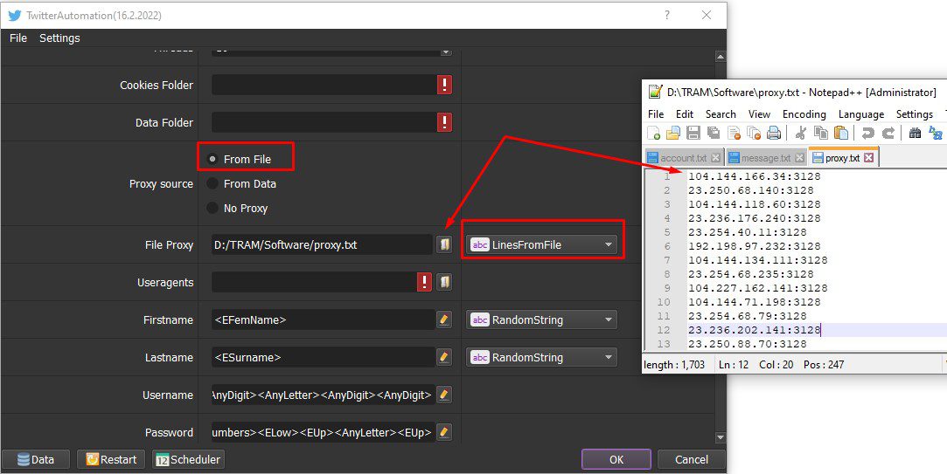This screenshot has width=947, height=474.
Task: Switch to the message.txt tab
Action: tap(765, 157)
